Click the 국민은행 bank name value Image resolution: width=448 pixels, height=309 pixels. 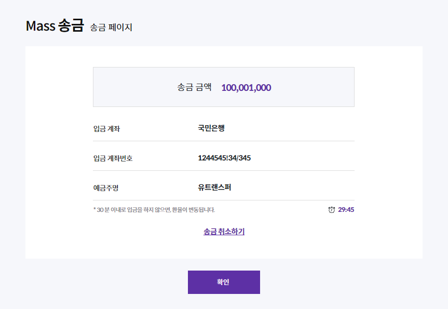click(x=211, y=128)
